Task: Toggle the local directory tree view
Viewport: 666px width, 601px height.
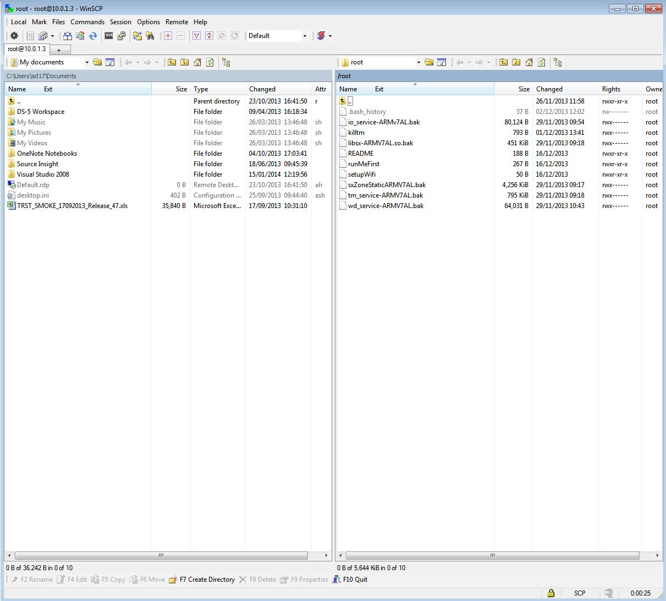Action: 226,62
